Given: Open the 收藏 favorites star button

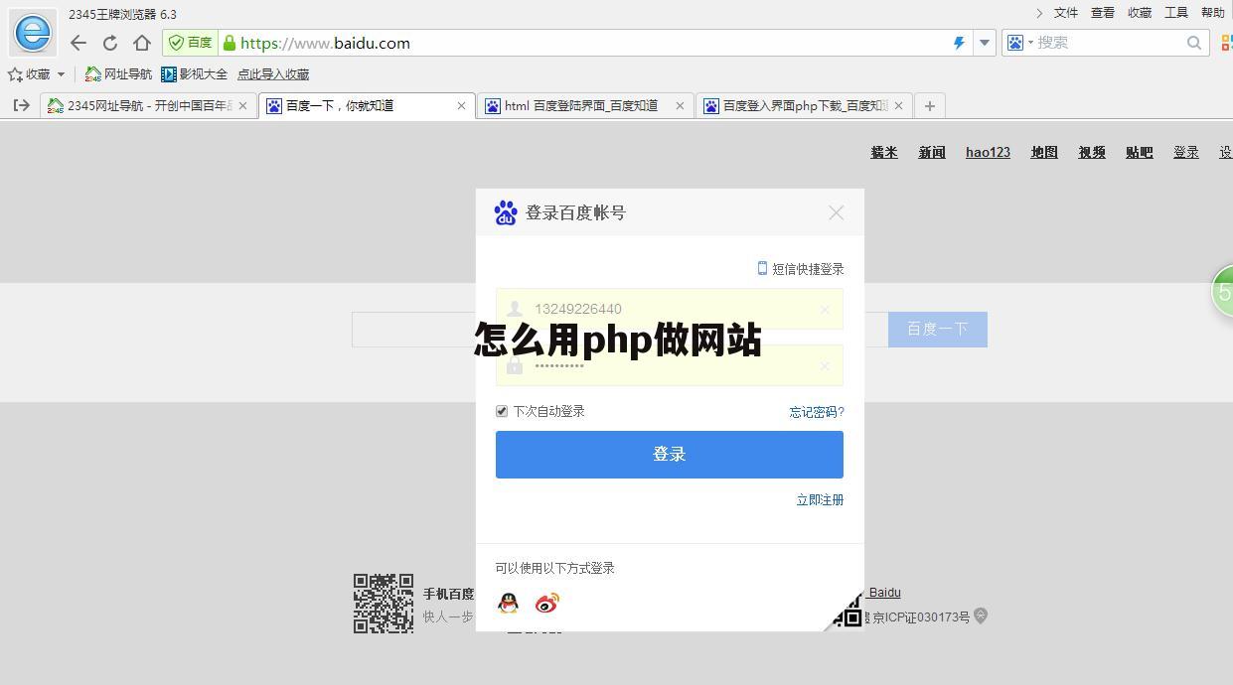Looking at the screenshot, I should coord(29,74).
